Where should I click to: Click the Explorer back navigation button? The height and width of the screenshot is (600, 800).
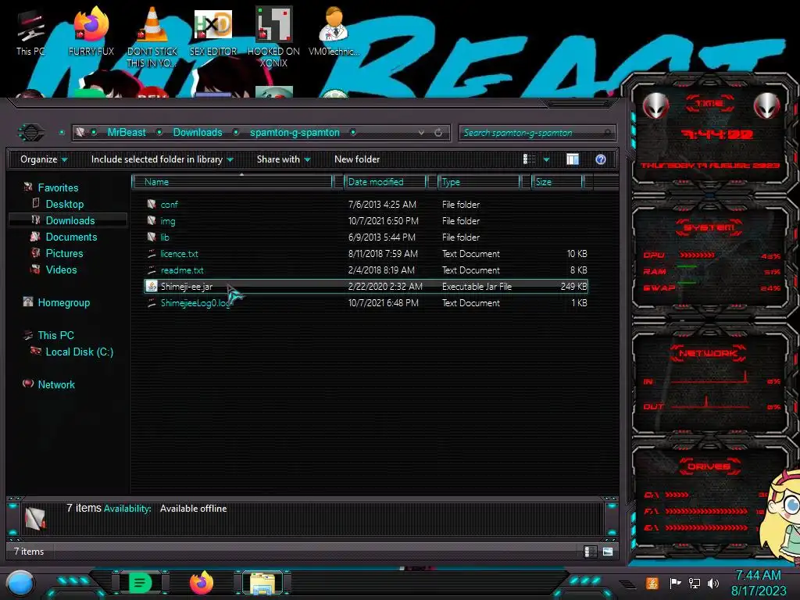point(31,133)
